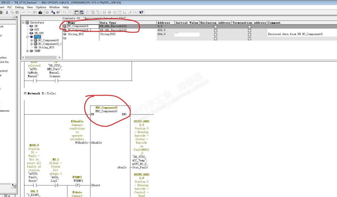Collapse Network 5 with its minus box

pos(25,93)
